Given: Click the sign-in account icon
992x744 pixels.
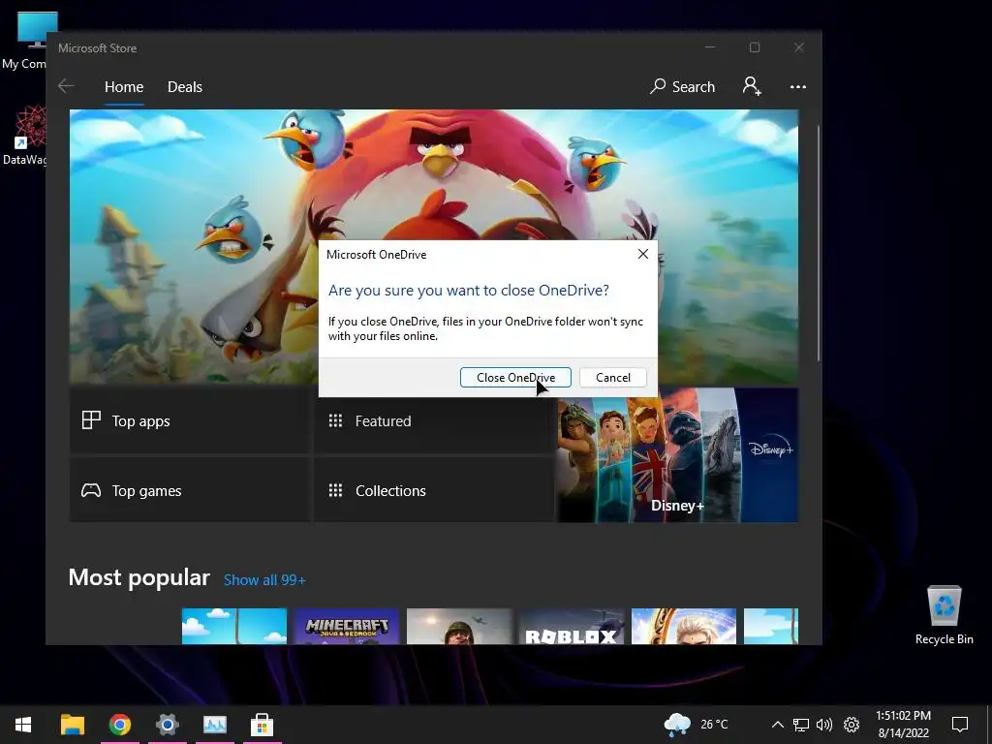Looking at the screenshot, I should (x=752, y=86).
